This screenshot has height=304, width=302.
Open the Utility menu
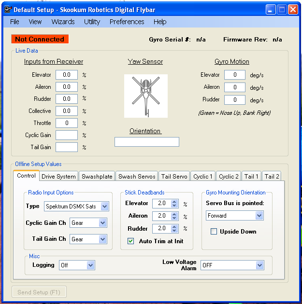click(92, 22)
